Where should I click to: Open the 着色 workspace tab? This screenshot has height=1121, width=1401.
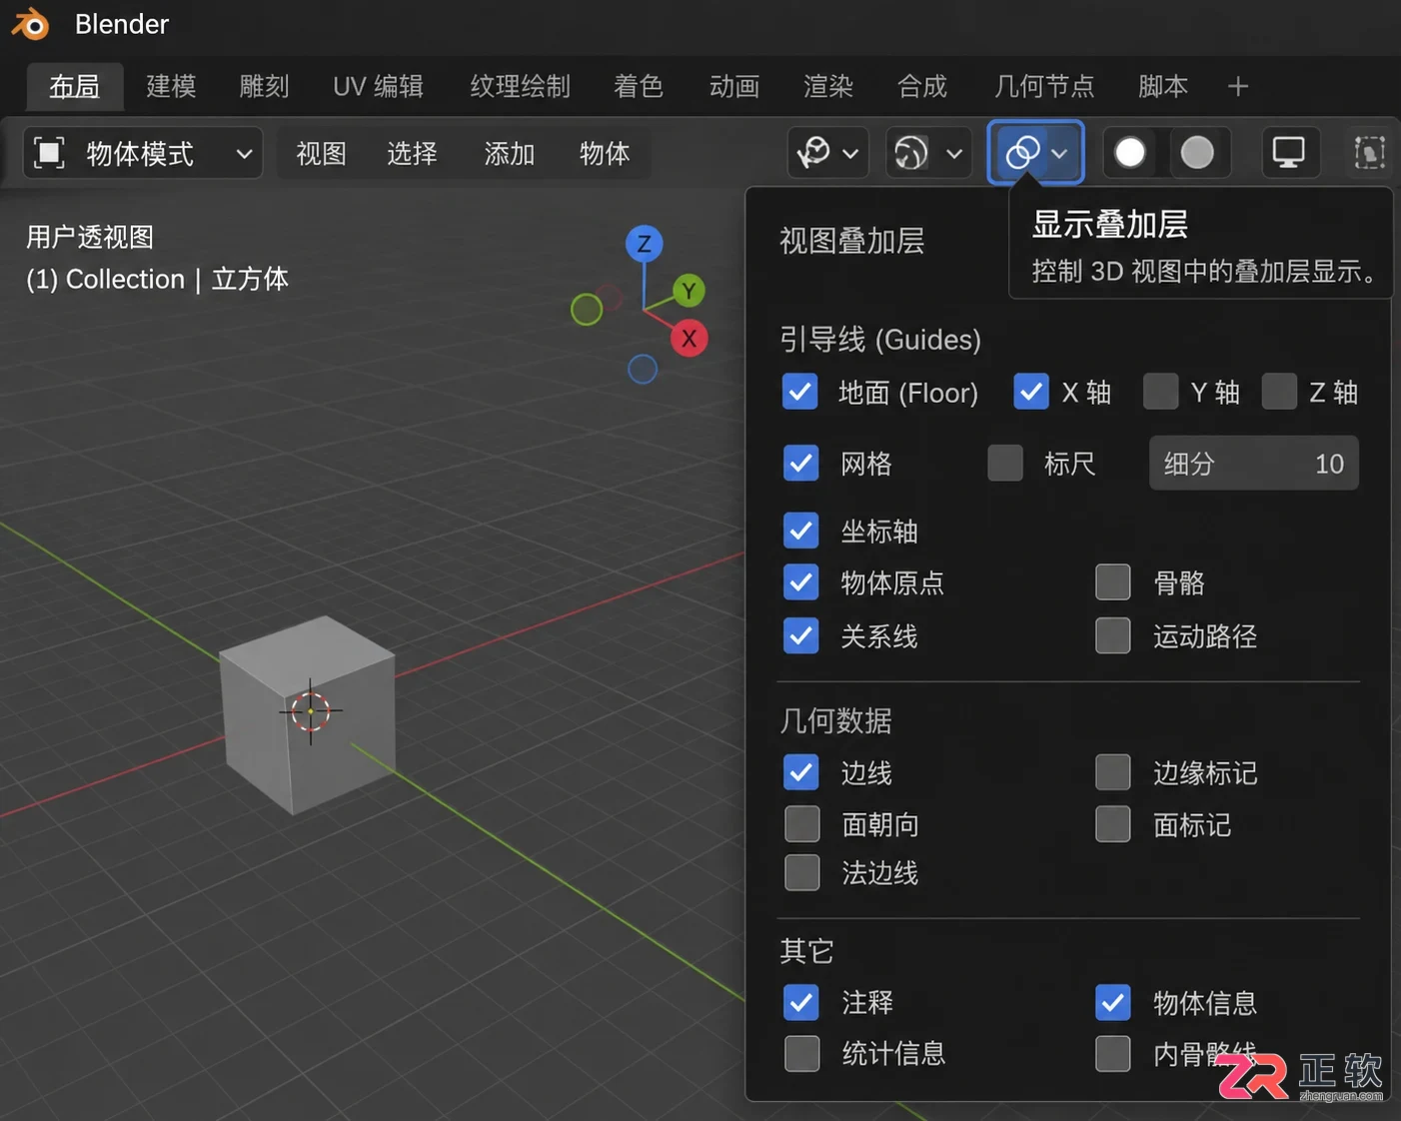pyautogui.click(x=639, y=87)
